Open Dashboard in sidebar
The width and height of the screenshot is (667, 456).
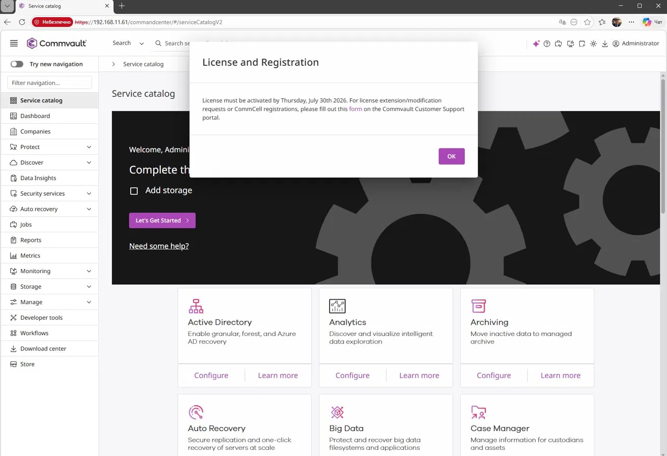click(50, 116)
